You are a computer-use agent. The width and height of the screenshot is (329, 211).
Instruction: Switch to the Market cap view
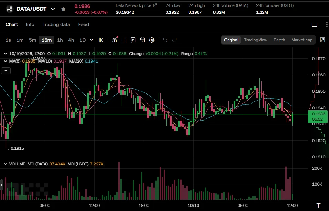tap(302, 40)
